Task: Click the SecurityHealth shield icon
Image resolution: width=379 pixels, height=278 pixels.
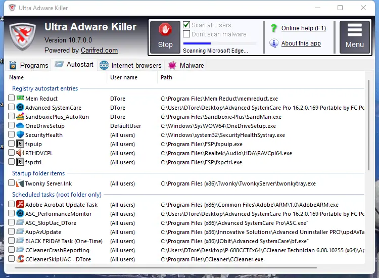Action: pyautogui.click(x=20, y=134)
